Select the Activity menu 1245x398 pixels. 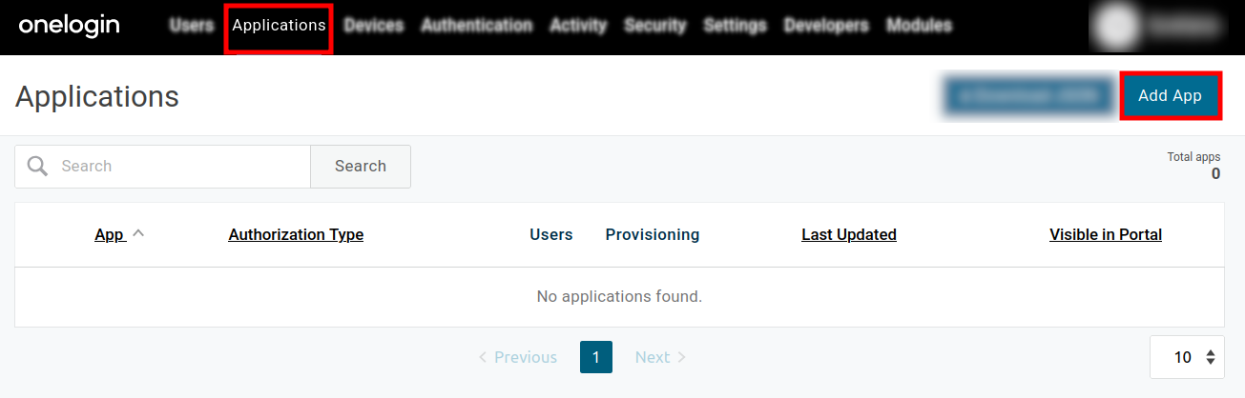pos(578,26)
